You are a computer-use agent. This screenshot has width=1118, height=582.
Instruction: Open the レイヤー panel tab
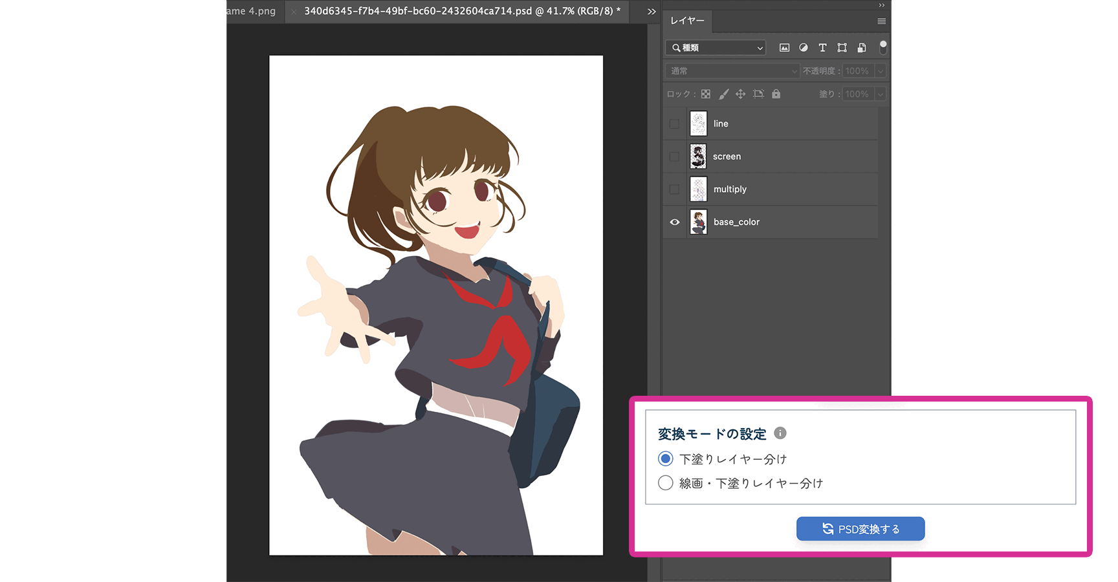coord(687,21)
